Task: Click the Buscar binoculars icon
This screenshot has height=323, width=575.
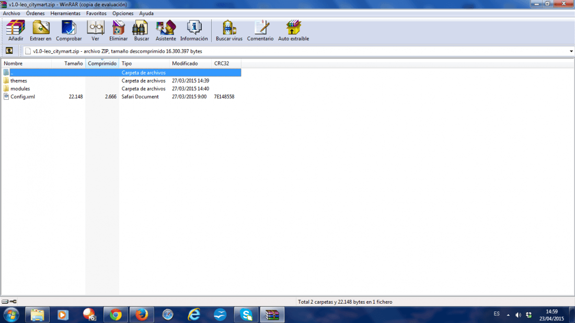Action: point(141,28)
